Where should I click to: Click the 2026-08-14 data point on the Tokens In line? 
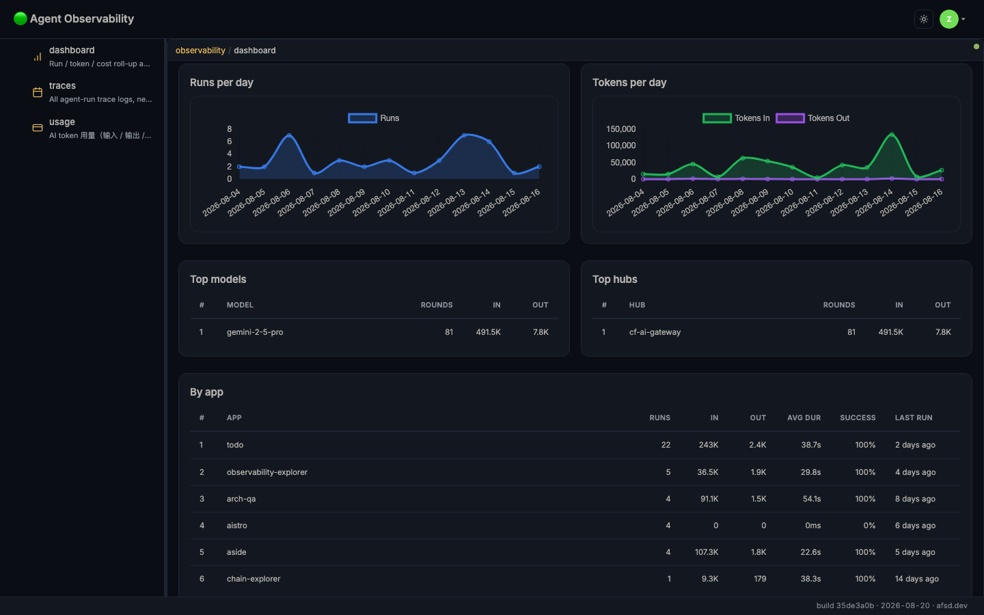pos(892,135)
